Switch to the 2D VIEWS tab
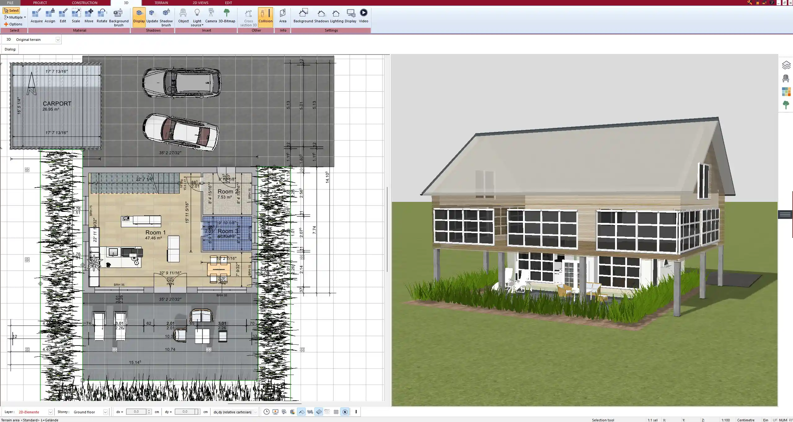 tap(201, 2)
